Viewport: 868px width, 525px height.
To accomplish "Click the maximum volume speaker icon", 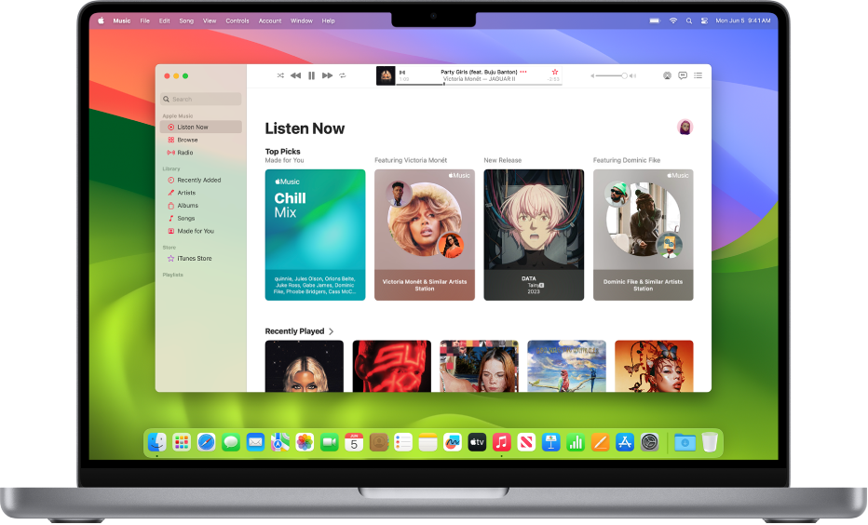I will (632, 75).
